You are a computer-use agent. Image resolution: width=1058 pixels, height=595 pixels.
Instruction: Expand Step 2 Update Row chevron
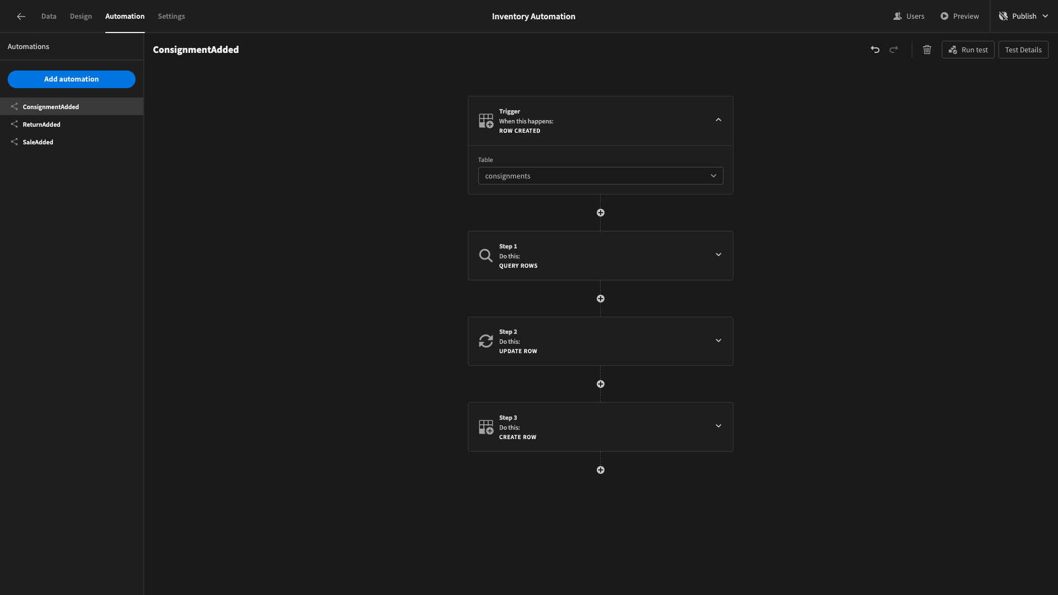click(719, 340)
